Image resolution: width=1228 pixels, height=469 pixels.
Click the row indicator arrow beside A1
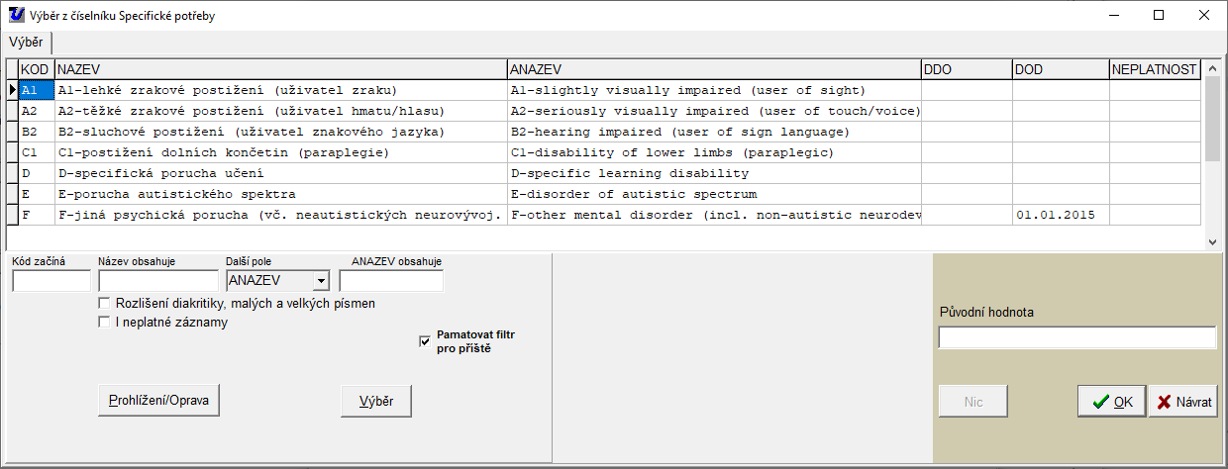[x=13, y=90]
